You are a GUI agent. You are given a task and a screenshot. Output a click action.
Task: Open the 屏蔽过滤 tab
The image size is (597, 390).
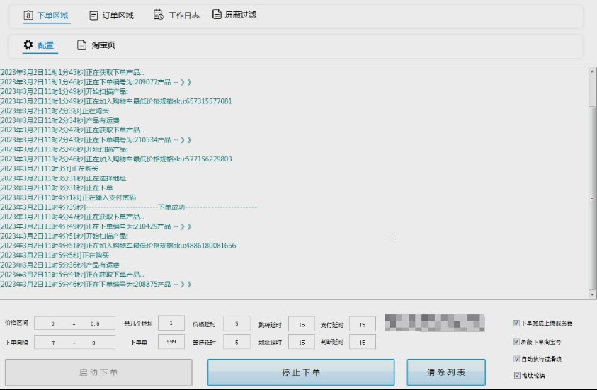[234, 14]
